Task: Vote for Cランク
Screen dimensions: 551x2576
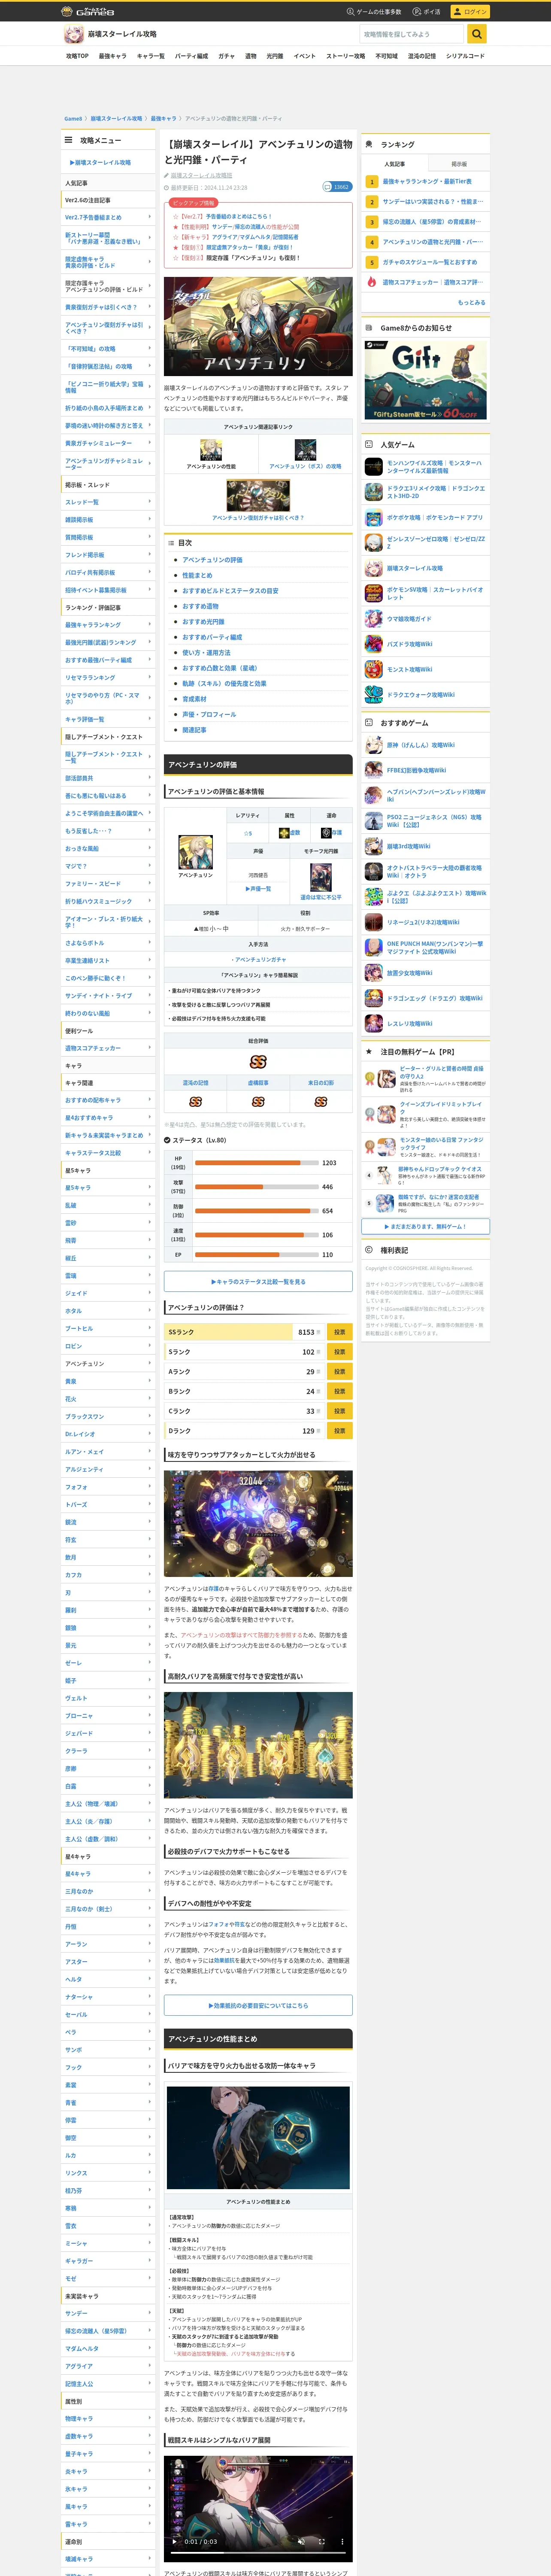Action: [x=339, y=1411]
